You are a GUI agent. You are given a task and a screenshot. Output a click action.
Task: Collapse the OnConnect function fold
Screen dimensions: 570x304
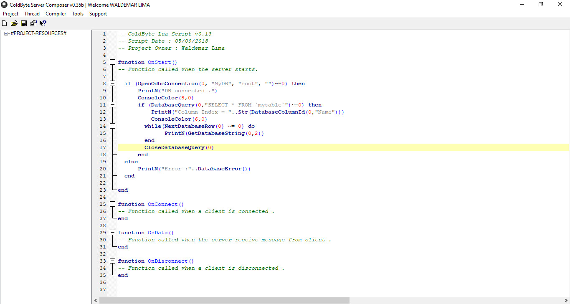coord(112,204)
